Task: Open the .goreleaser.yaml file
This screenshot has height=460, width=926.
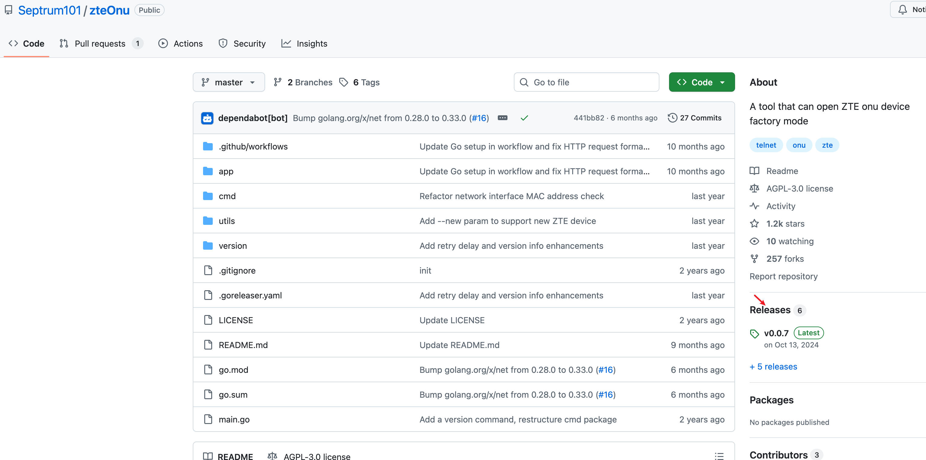Action: coord(250,295)
